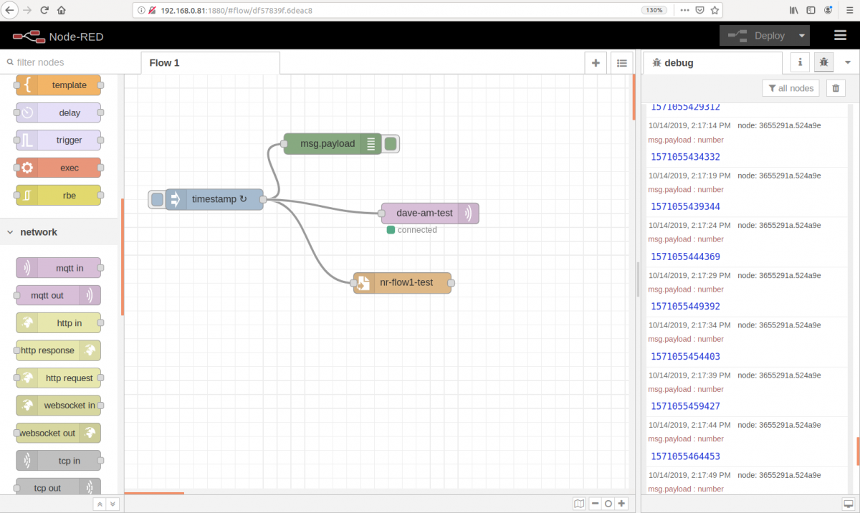Viewport: 860px width, 513px height.
Task: Open the flow list icon
Action: tap(621, 62)
